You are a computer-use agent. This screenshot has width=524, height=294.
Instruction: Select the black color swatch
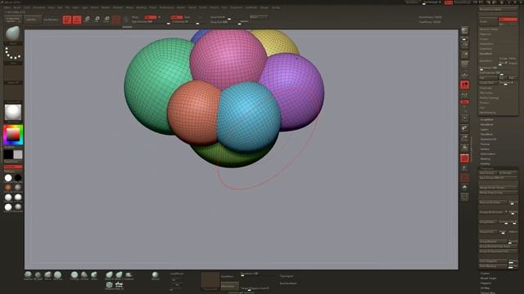point(8,154)
